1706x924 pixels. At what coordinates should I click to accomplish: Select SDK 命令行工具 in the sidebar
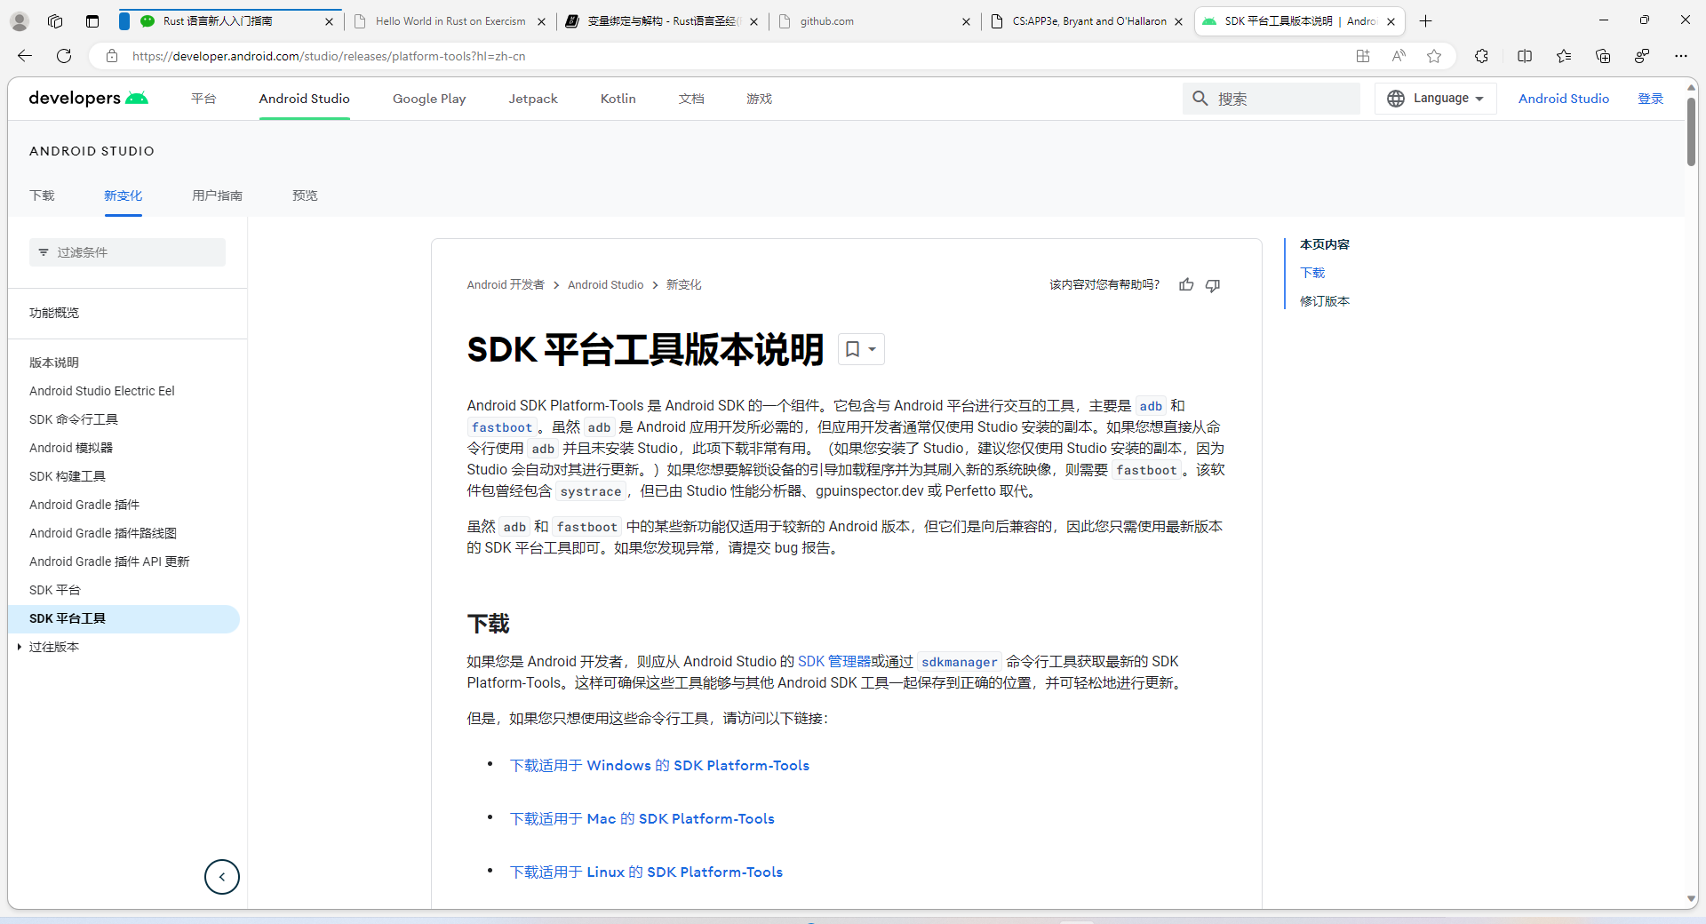pos(73,418)
